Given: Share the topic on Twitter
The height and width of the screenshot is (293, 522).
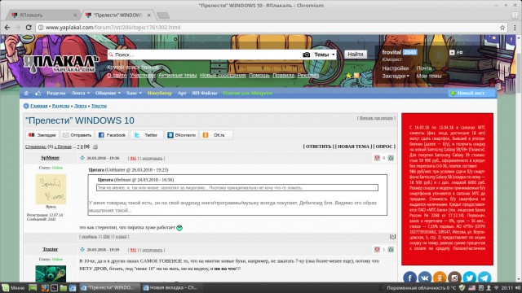Looking at the screenshot, I should pyautogui.click(x=147, y=135).
